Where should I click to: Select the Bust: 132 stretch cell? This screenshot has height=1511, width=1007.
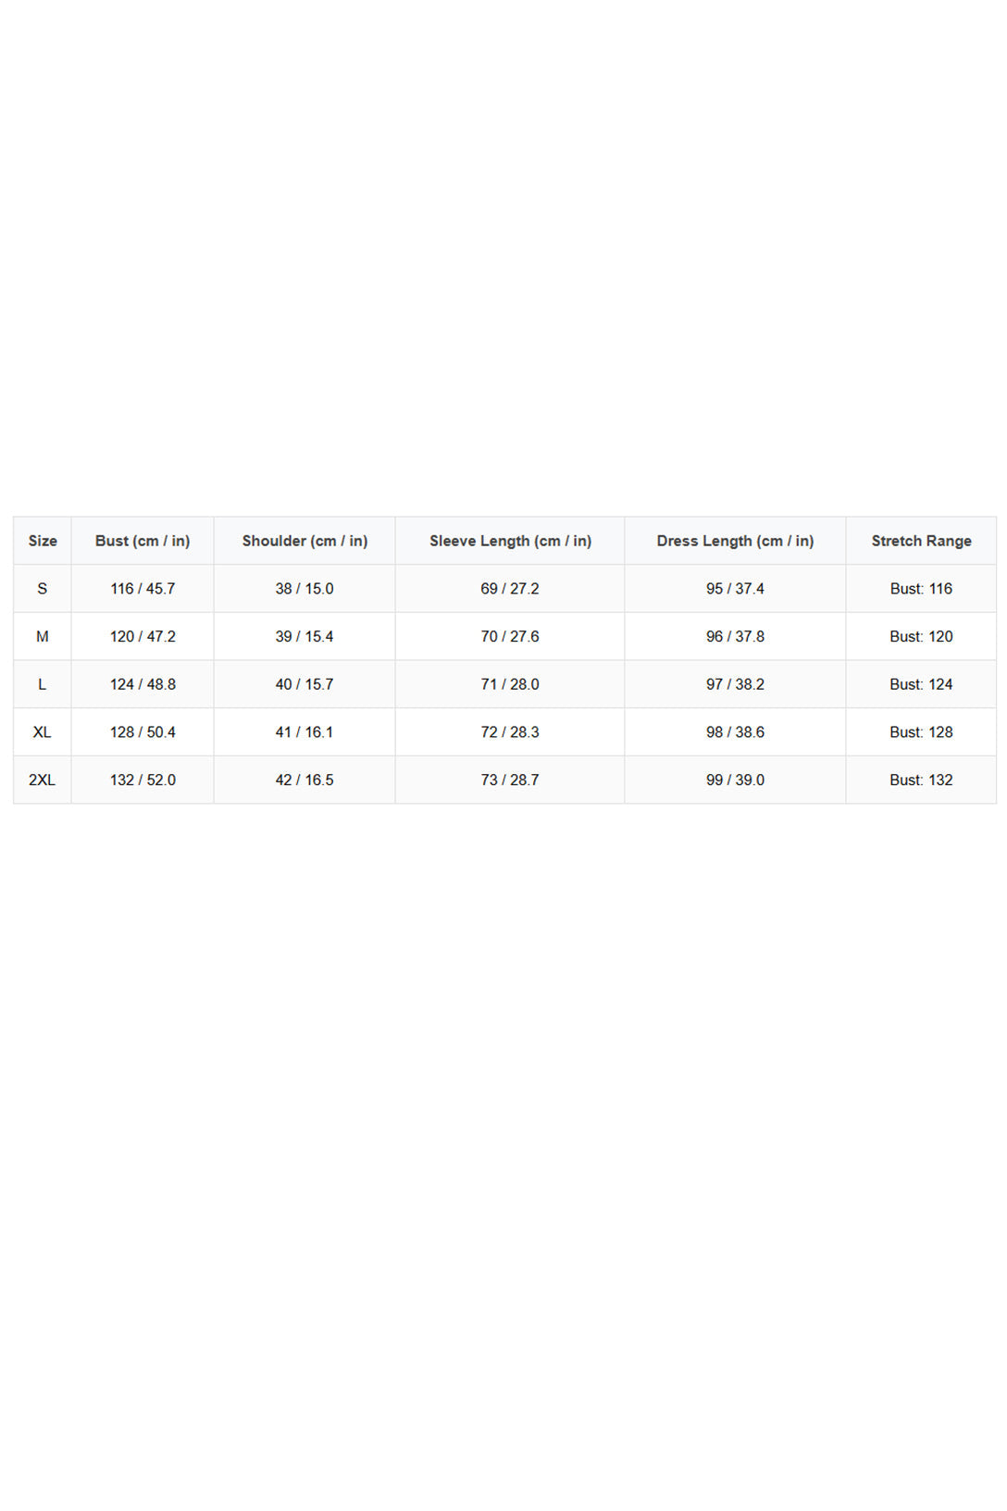[x=921, y=780]
